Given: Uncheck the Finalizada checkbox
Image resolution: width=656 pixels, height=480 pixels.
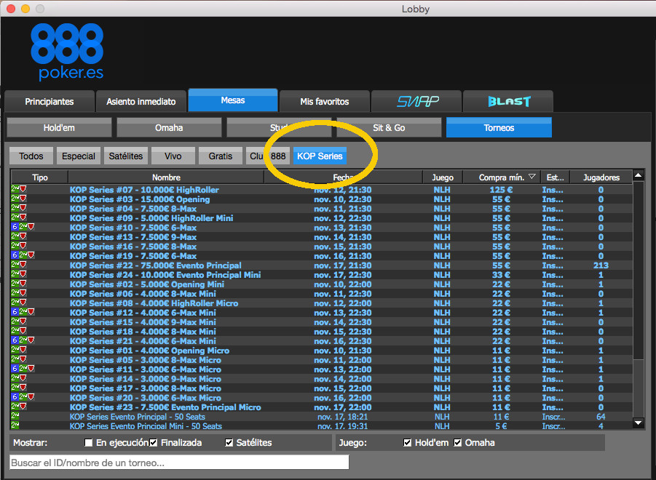Looking at the screenshot, I should [154, 442].
